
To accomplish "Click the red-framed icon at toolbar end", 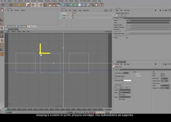I will [x=101, y=5].
